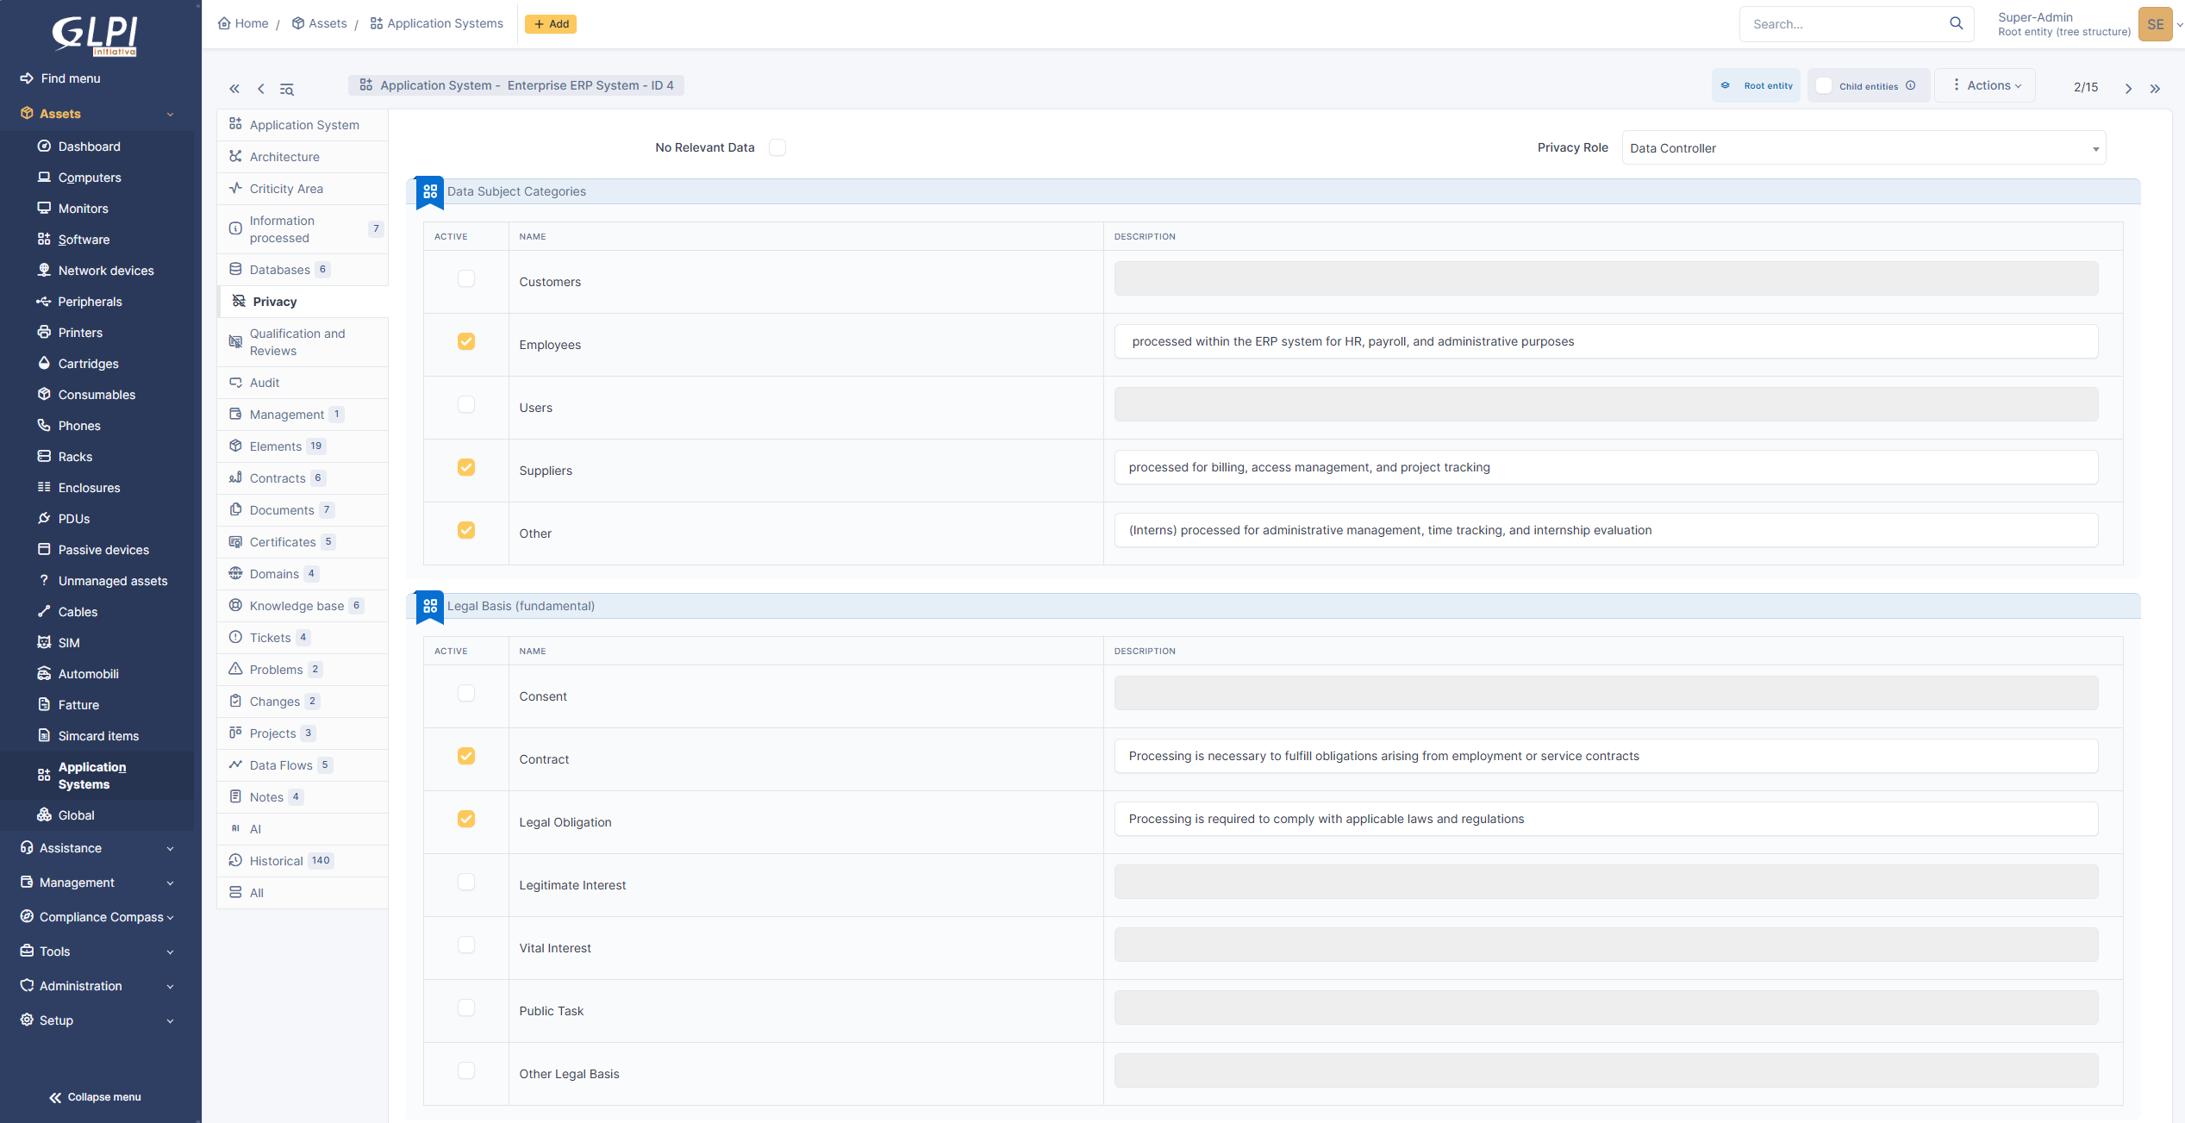Open the Privacy Role dropdown
Viewport: 2185px width, 1123px height.
click(1863, 148)
